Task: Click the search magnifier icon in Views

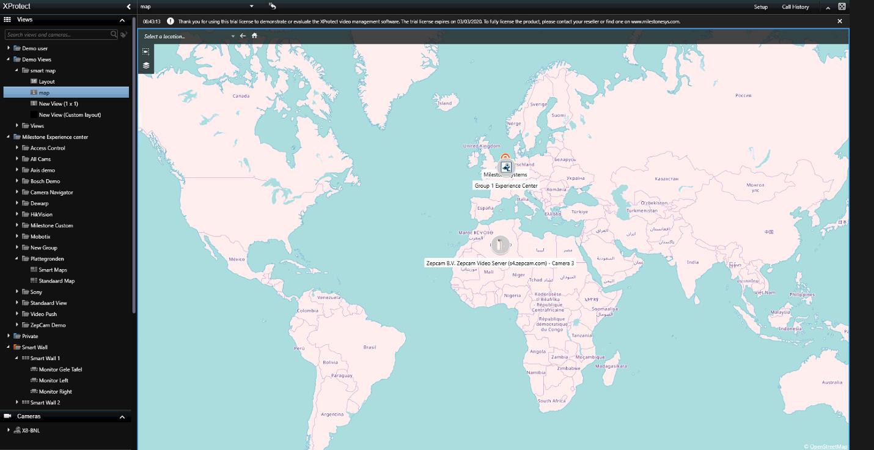Action: 114,35
